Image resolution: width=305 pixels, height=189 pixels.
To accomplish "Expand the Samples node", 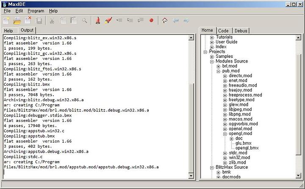I will 212,57.
